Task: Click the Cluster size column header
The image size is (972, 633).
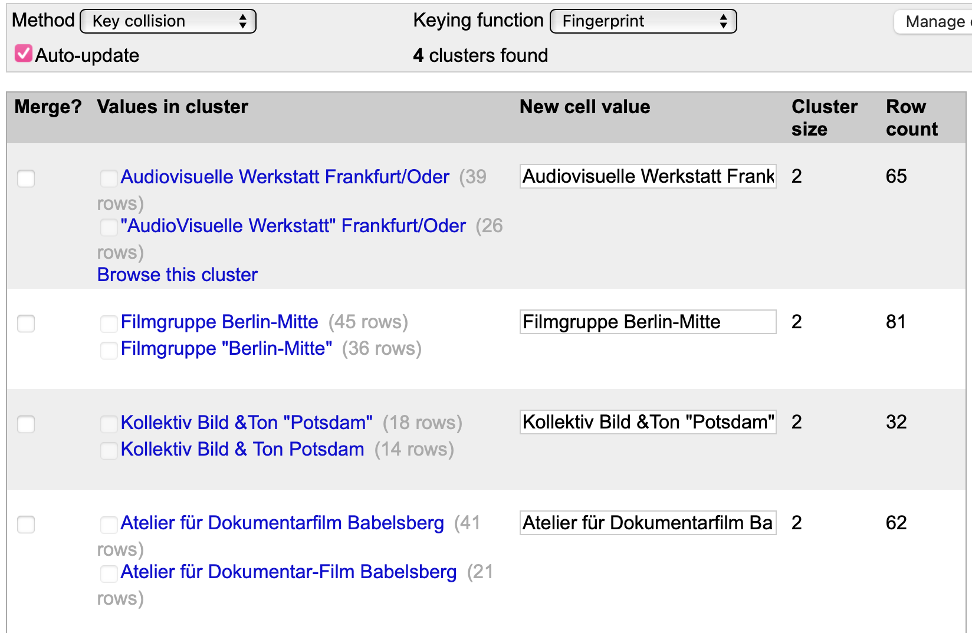Action: coord(824,118)
